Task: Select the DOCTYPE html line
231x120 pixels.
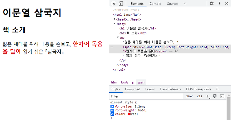Action: pos(126,10)
